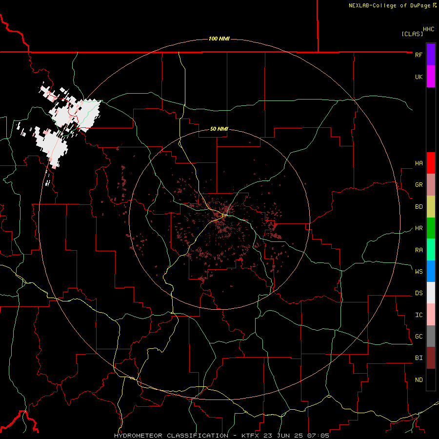
Task: Select the GR legend color block
Action: click(431, 185)
